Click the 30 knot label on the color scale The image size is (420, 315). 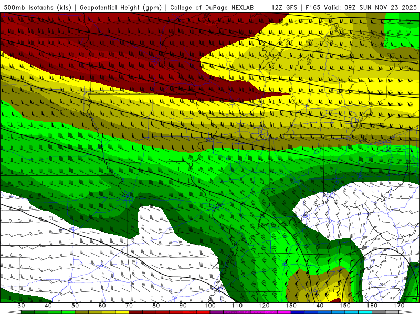(21, 306)
